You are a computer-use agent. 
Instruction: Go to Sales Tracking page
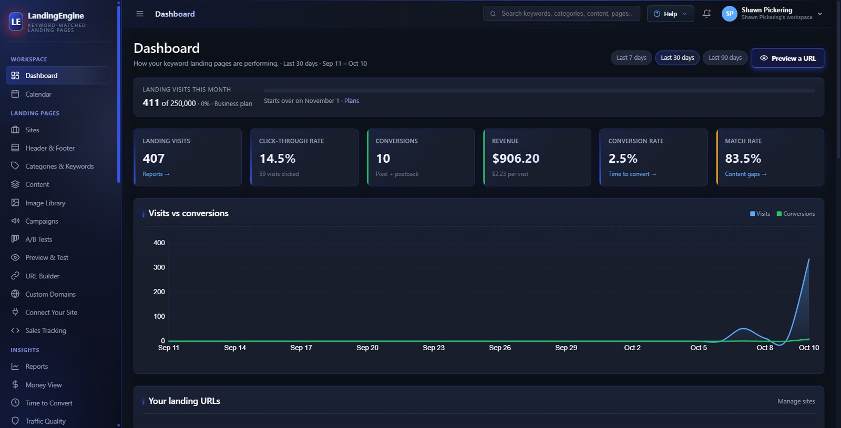[x=58, y=330]
